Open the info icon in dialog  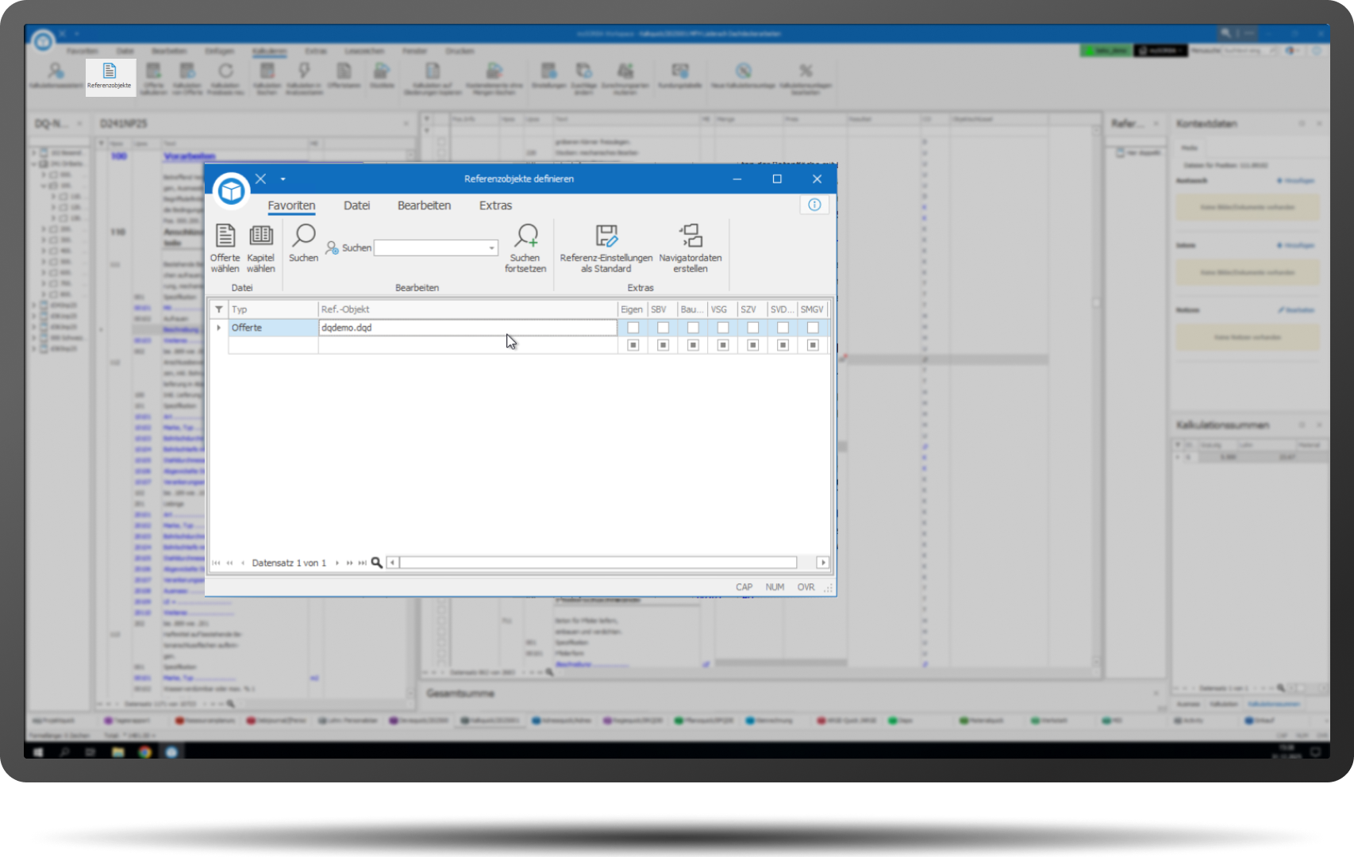[x=814, y=205]
